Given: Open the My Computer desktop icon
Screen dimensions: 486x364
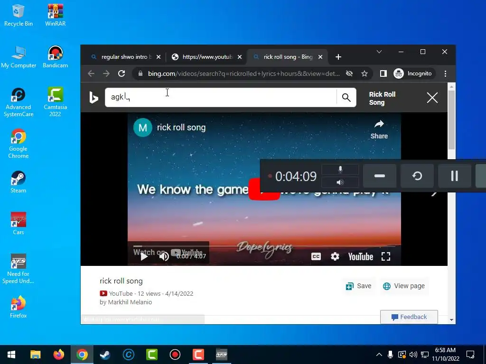Looking at the screenshot, I should point(19,57).
